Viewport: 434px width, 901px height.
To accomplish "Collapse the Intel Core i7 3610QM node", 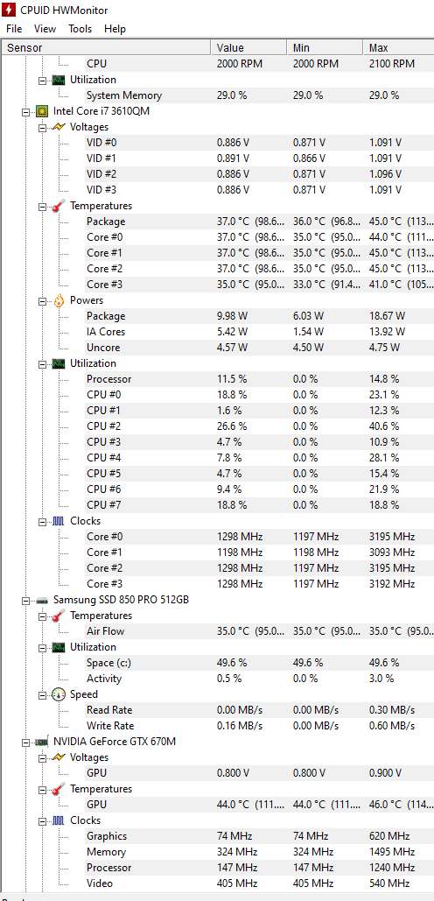I will [x=25, y=111].
